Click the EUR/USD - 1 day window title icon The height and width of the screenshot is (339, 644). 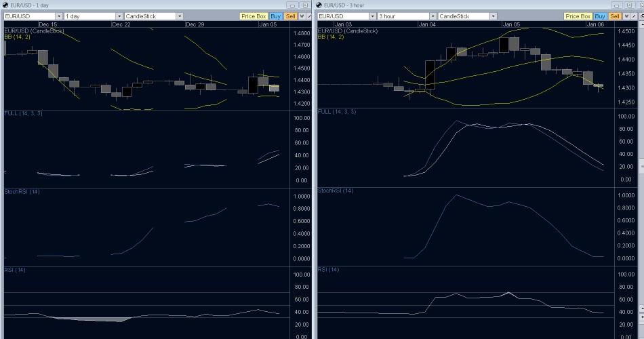pyautogui.click(x=5, y=5)
